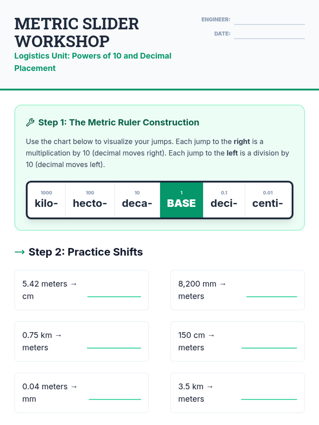Click the green arrow before Step 2
319x425 pixels.
point(20,252)
